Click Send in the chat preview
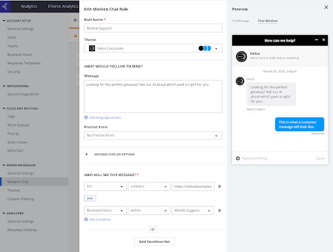Viewport: 333px width, 252px height. (x=320, y=158)
